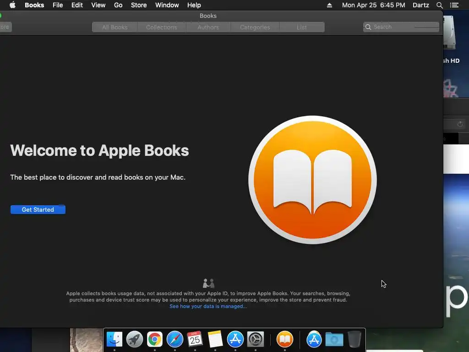Open Calendar icon showing 25

195,339
